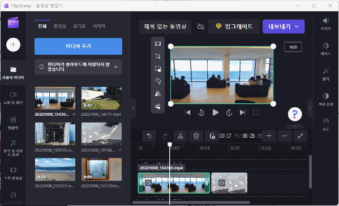Select the flip horizontal tool icon

158,94
